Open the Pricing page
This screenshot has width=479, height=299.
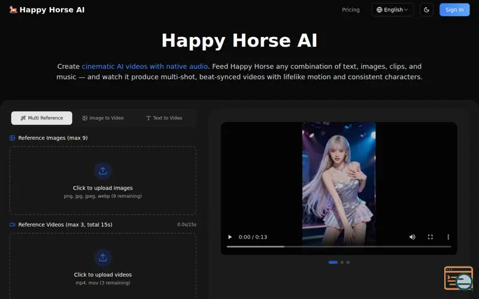[x=351, y=10]
